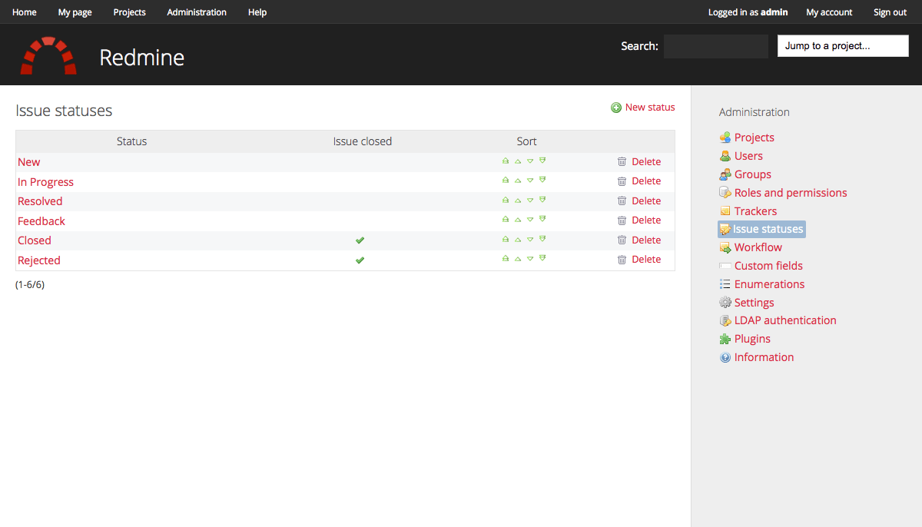This screenshot has height=527, width=922.
Task: Open the New status entry in table
Action: (29, 162)
